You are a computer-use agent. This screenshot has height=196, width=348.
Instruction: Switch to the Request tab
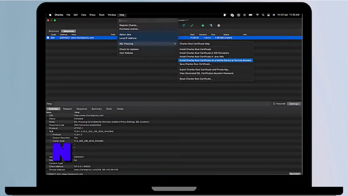pos(68,109)
